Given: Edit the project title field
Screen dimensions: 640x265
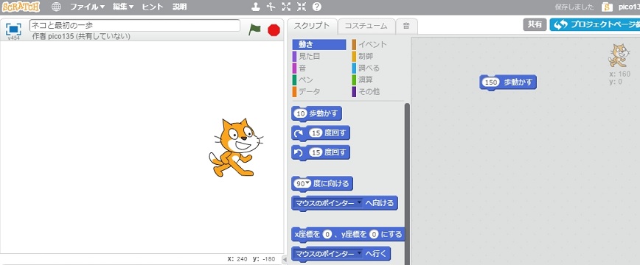Looking at the screenshot, I should (135, 25).
